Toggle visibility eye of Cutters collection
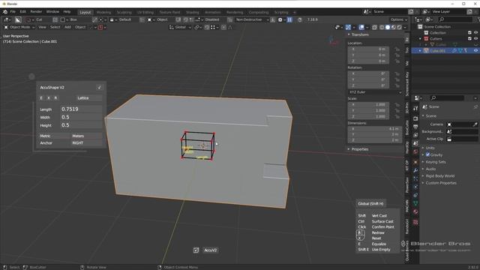Viewport: 480px width, 270px height. click(x=475, y=39)
